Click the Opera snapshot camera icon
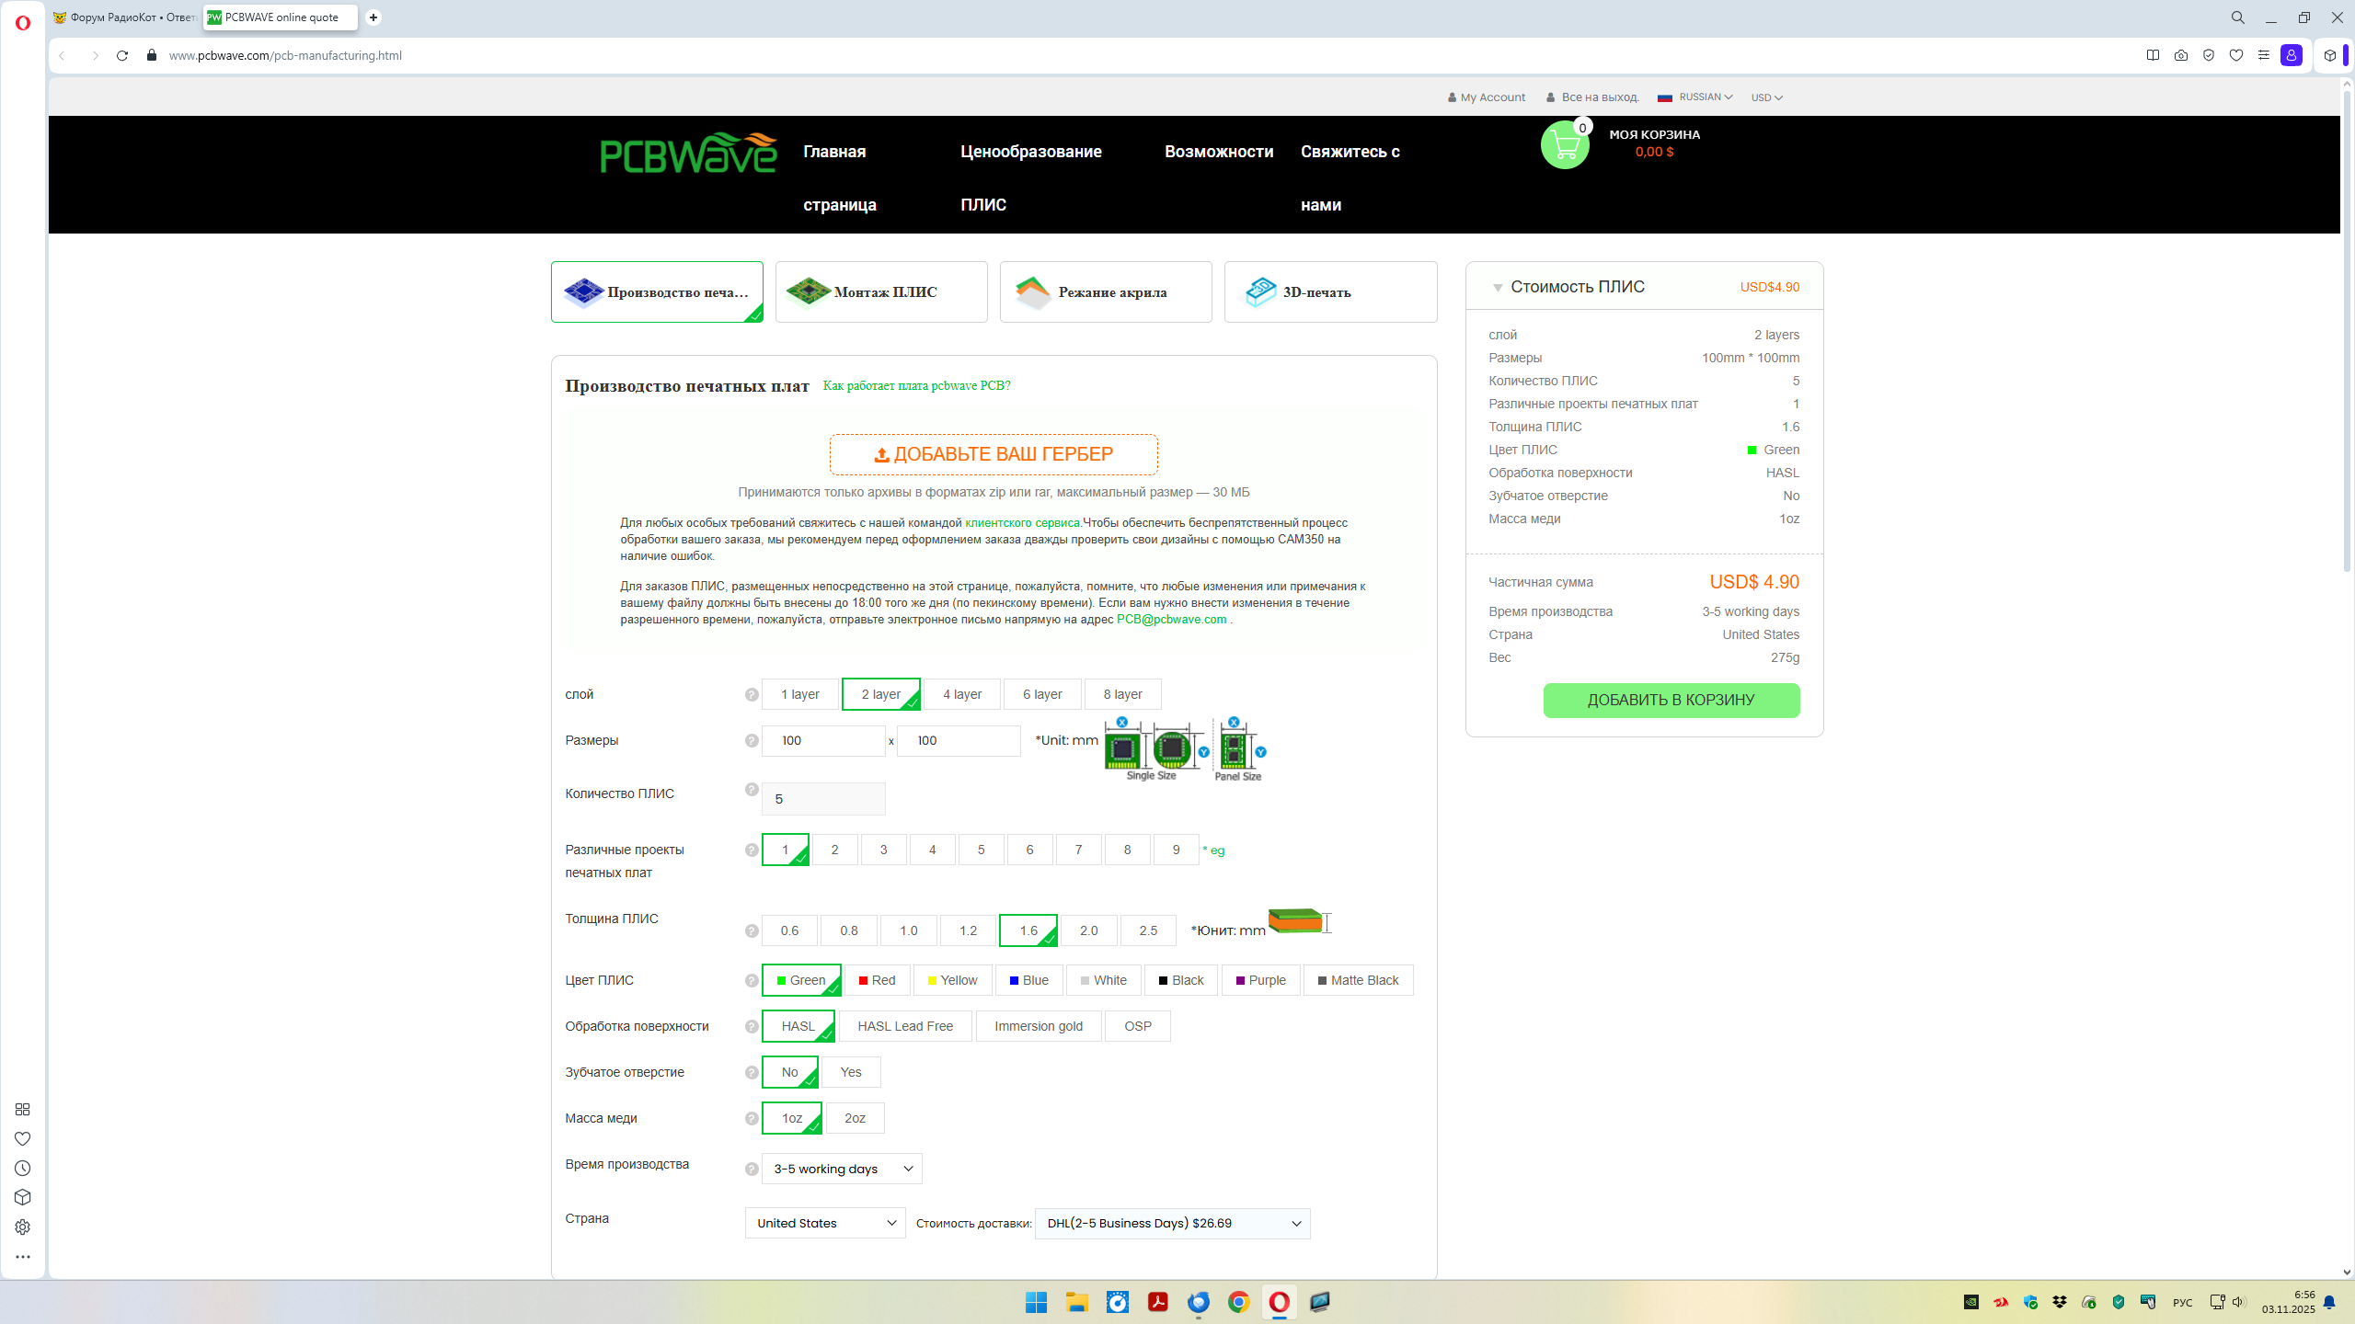This screenshot has width=2355, height=1324. click(x=2180, y=55)
